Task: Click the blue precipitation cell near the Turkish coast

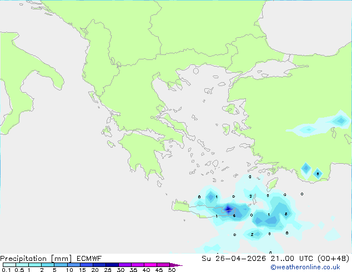Action: [306, 168]
